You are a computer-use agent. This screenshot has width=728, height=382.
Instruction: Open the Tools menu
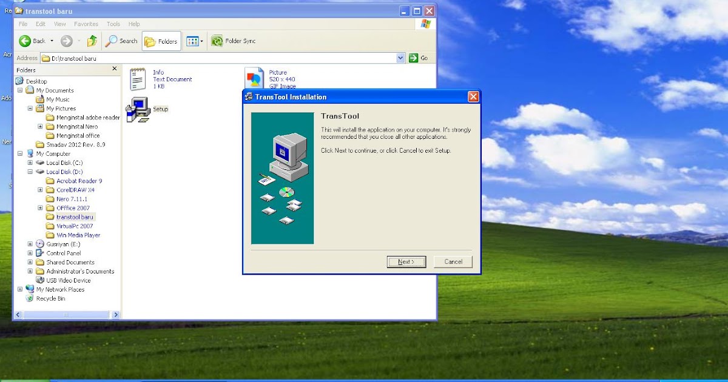coord(113,24)
